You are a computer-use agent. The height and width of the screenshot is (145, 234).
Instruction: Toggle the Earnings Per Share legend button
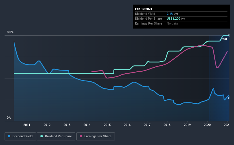click(95, 136)
